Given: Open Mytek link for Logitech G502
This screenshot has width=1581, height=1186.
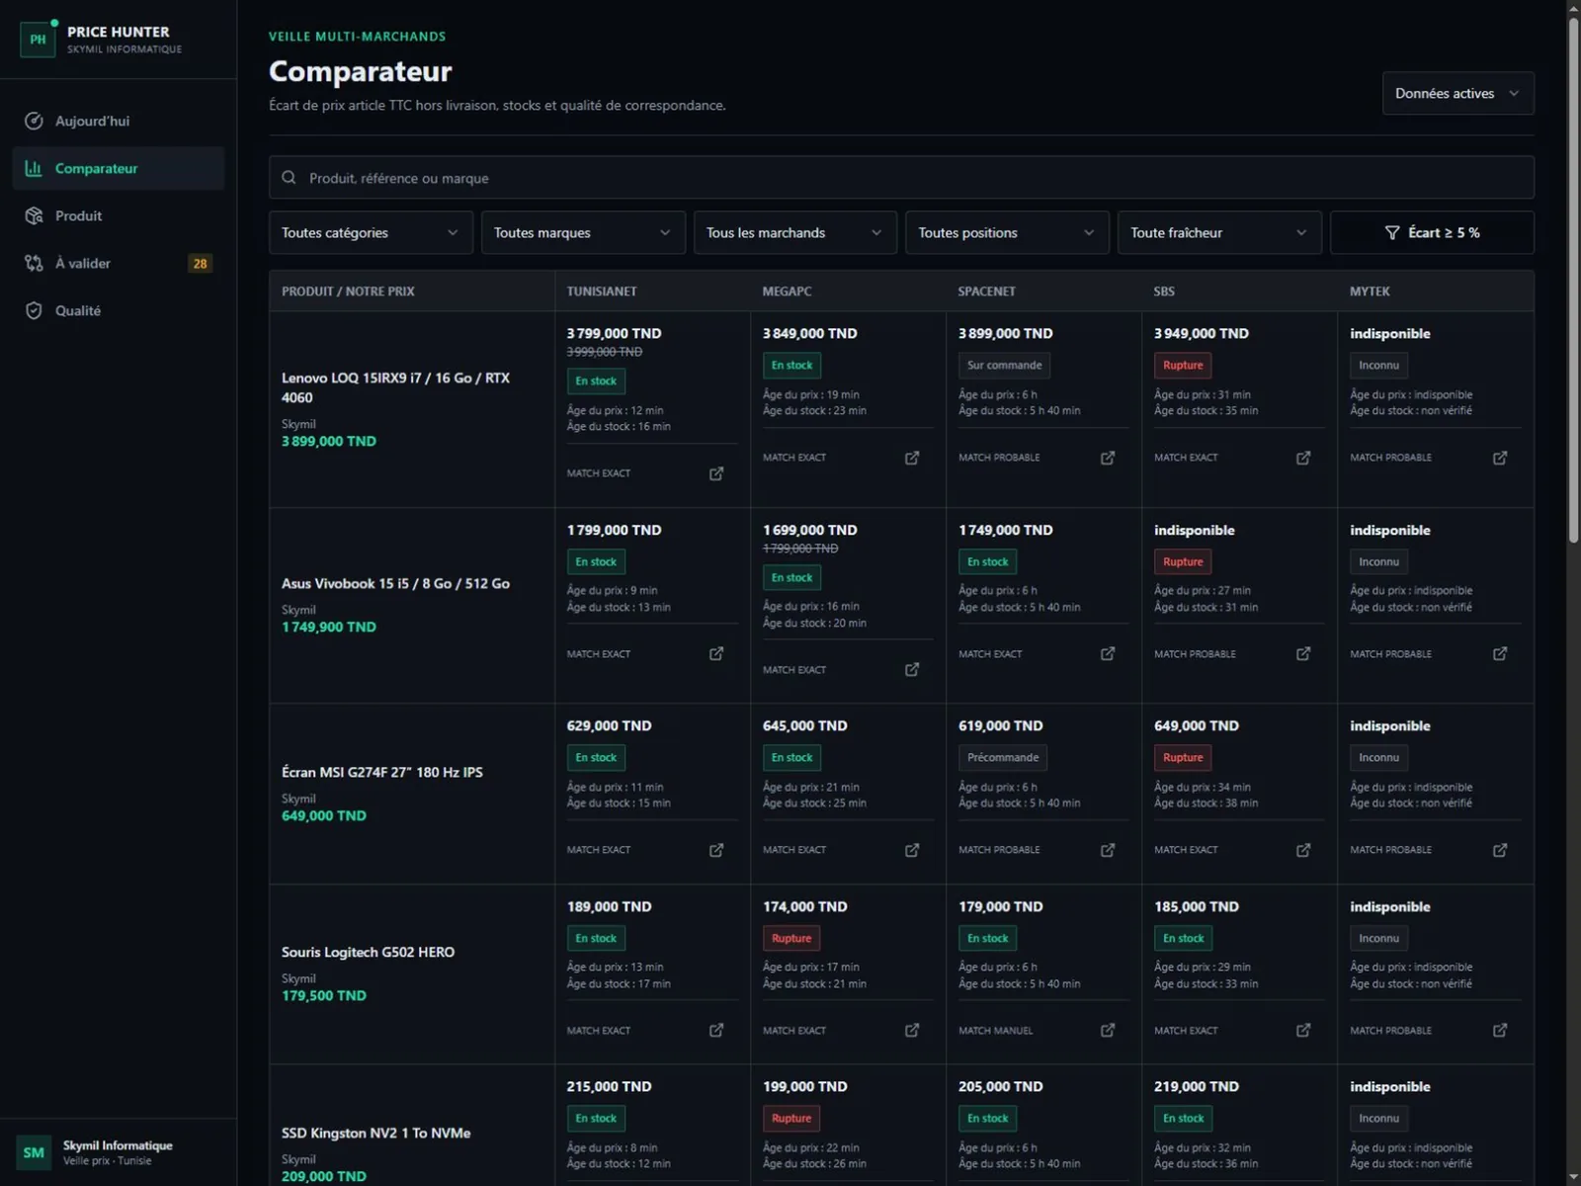Looking at the screenshot, I should tap(1500, 1030).
